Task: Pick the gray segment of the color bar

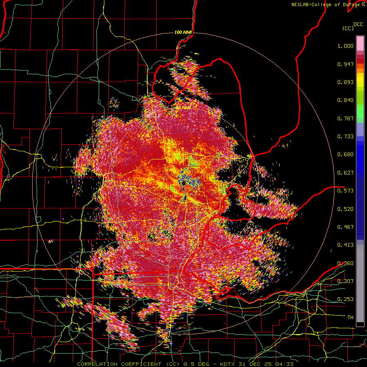Action: click(x=360, y=283)
